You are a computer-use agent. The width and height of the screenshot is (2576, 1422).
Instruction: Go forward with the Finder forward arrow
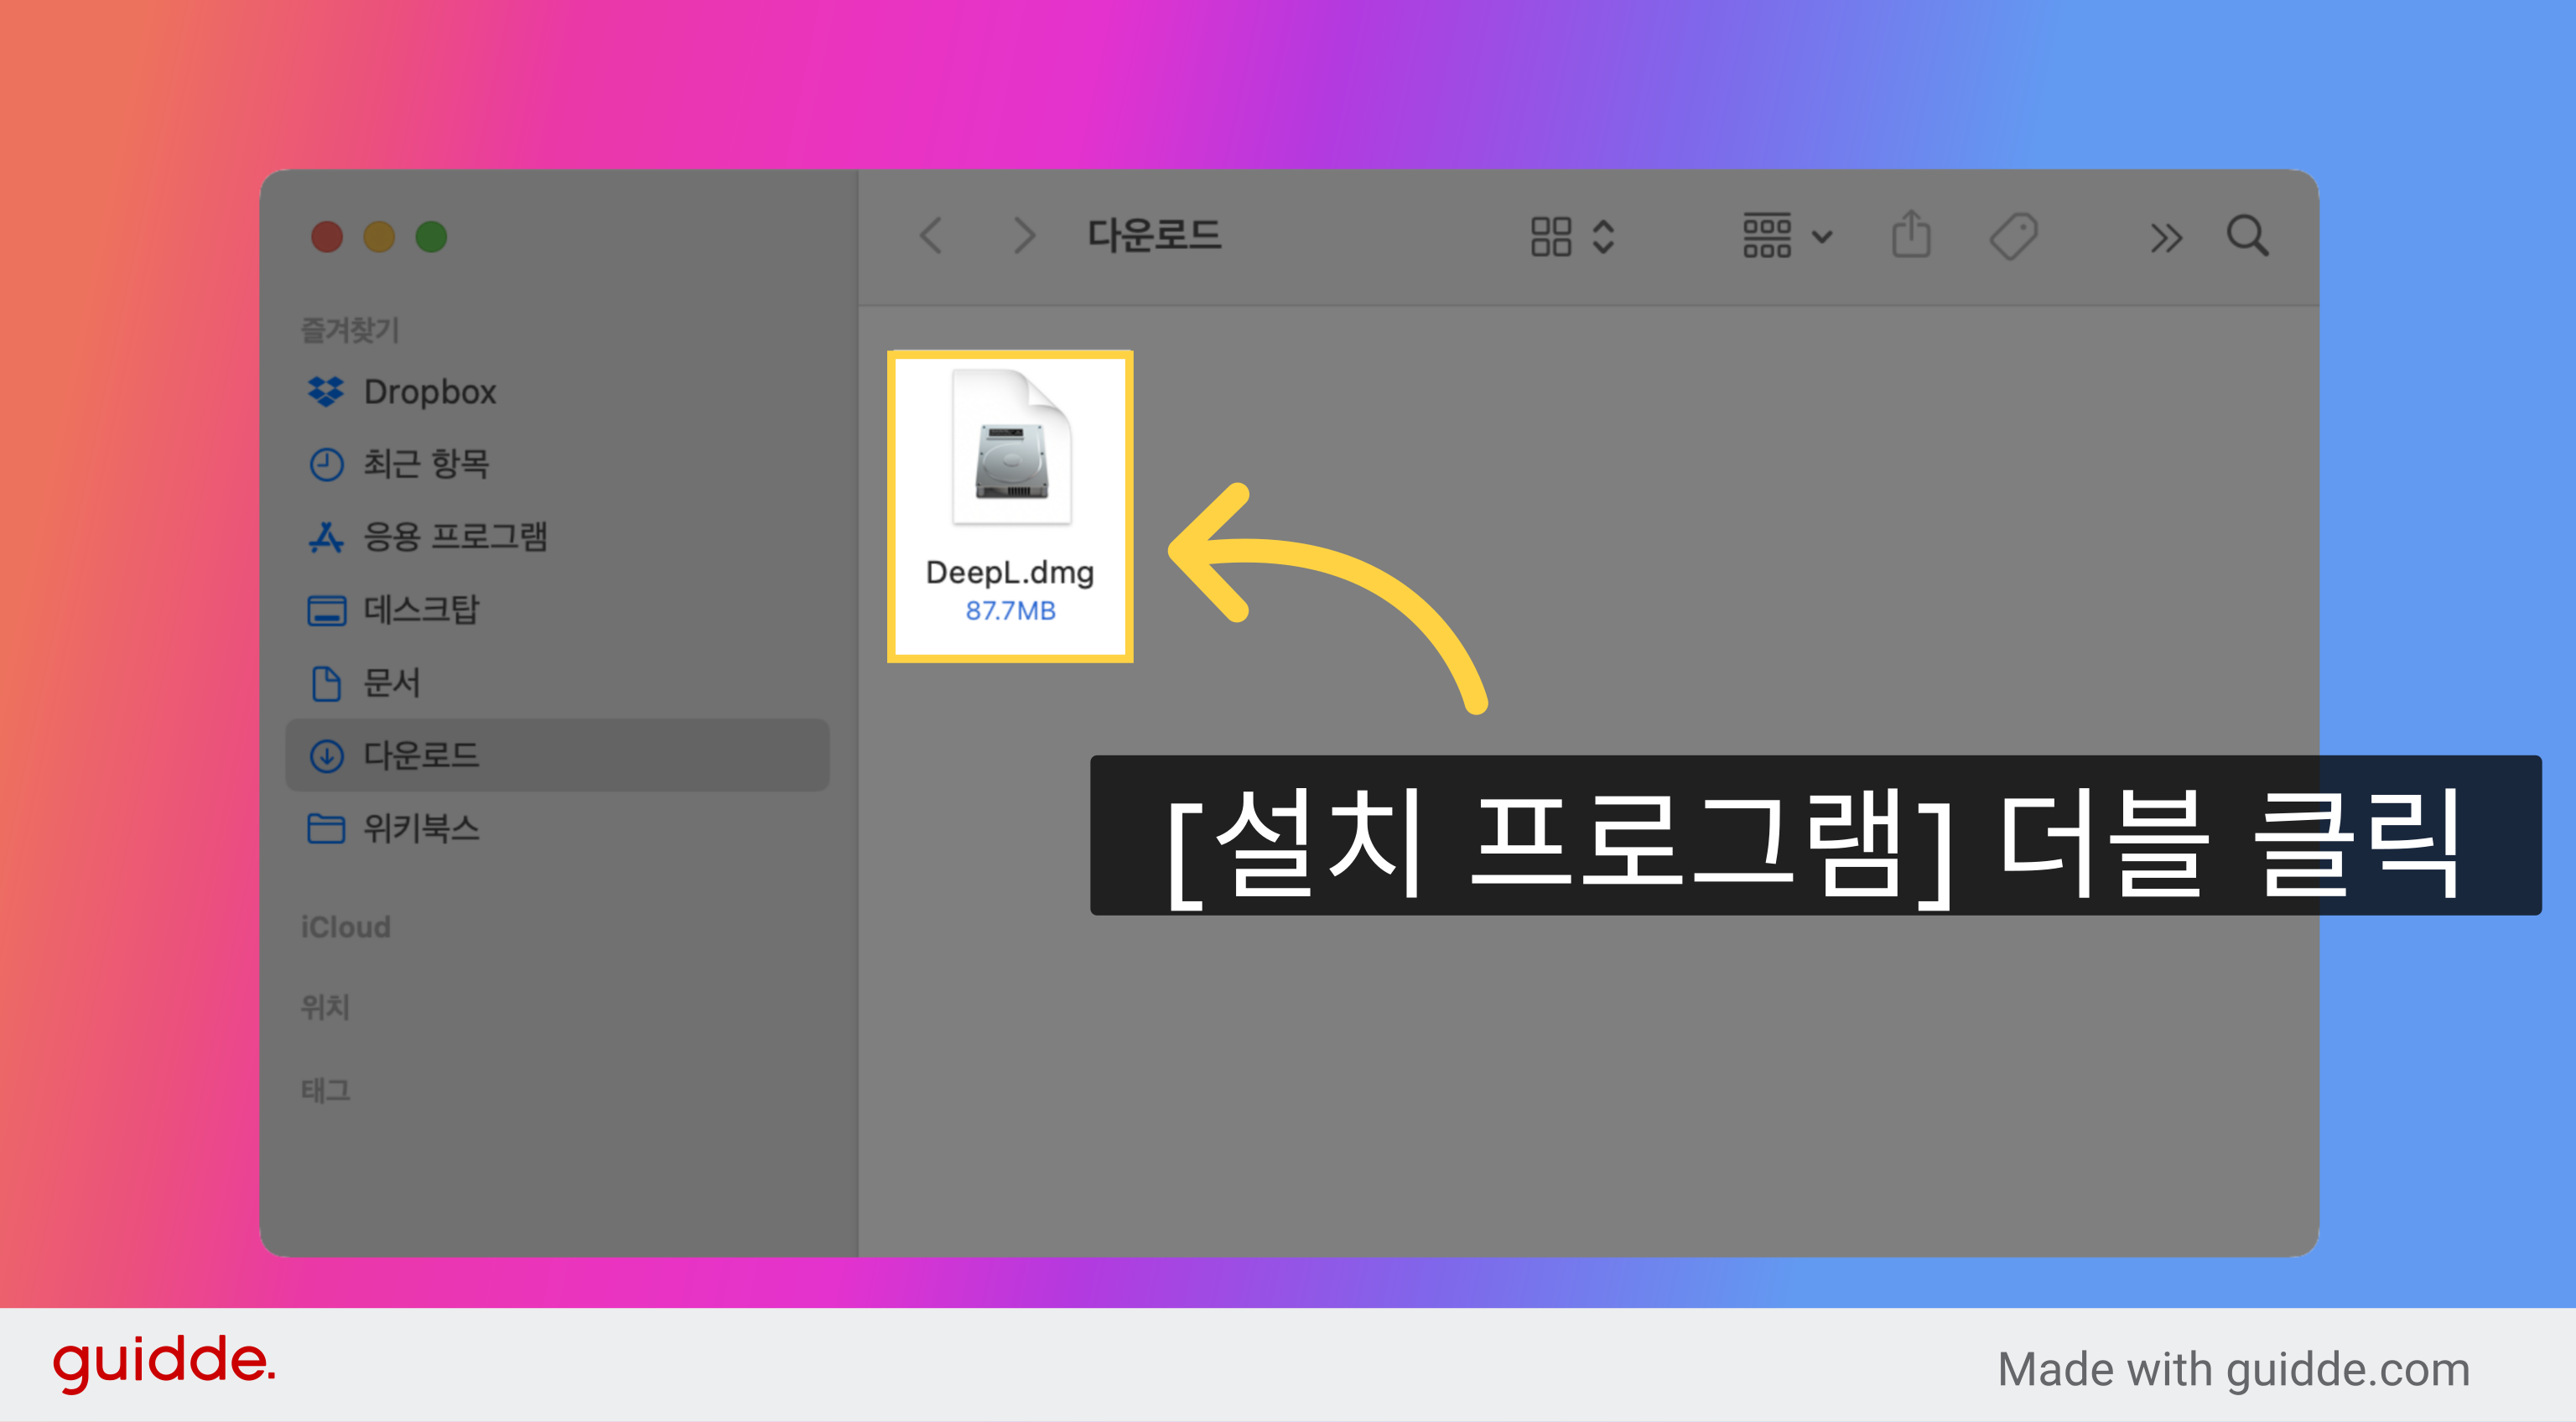coord(1024,237)
